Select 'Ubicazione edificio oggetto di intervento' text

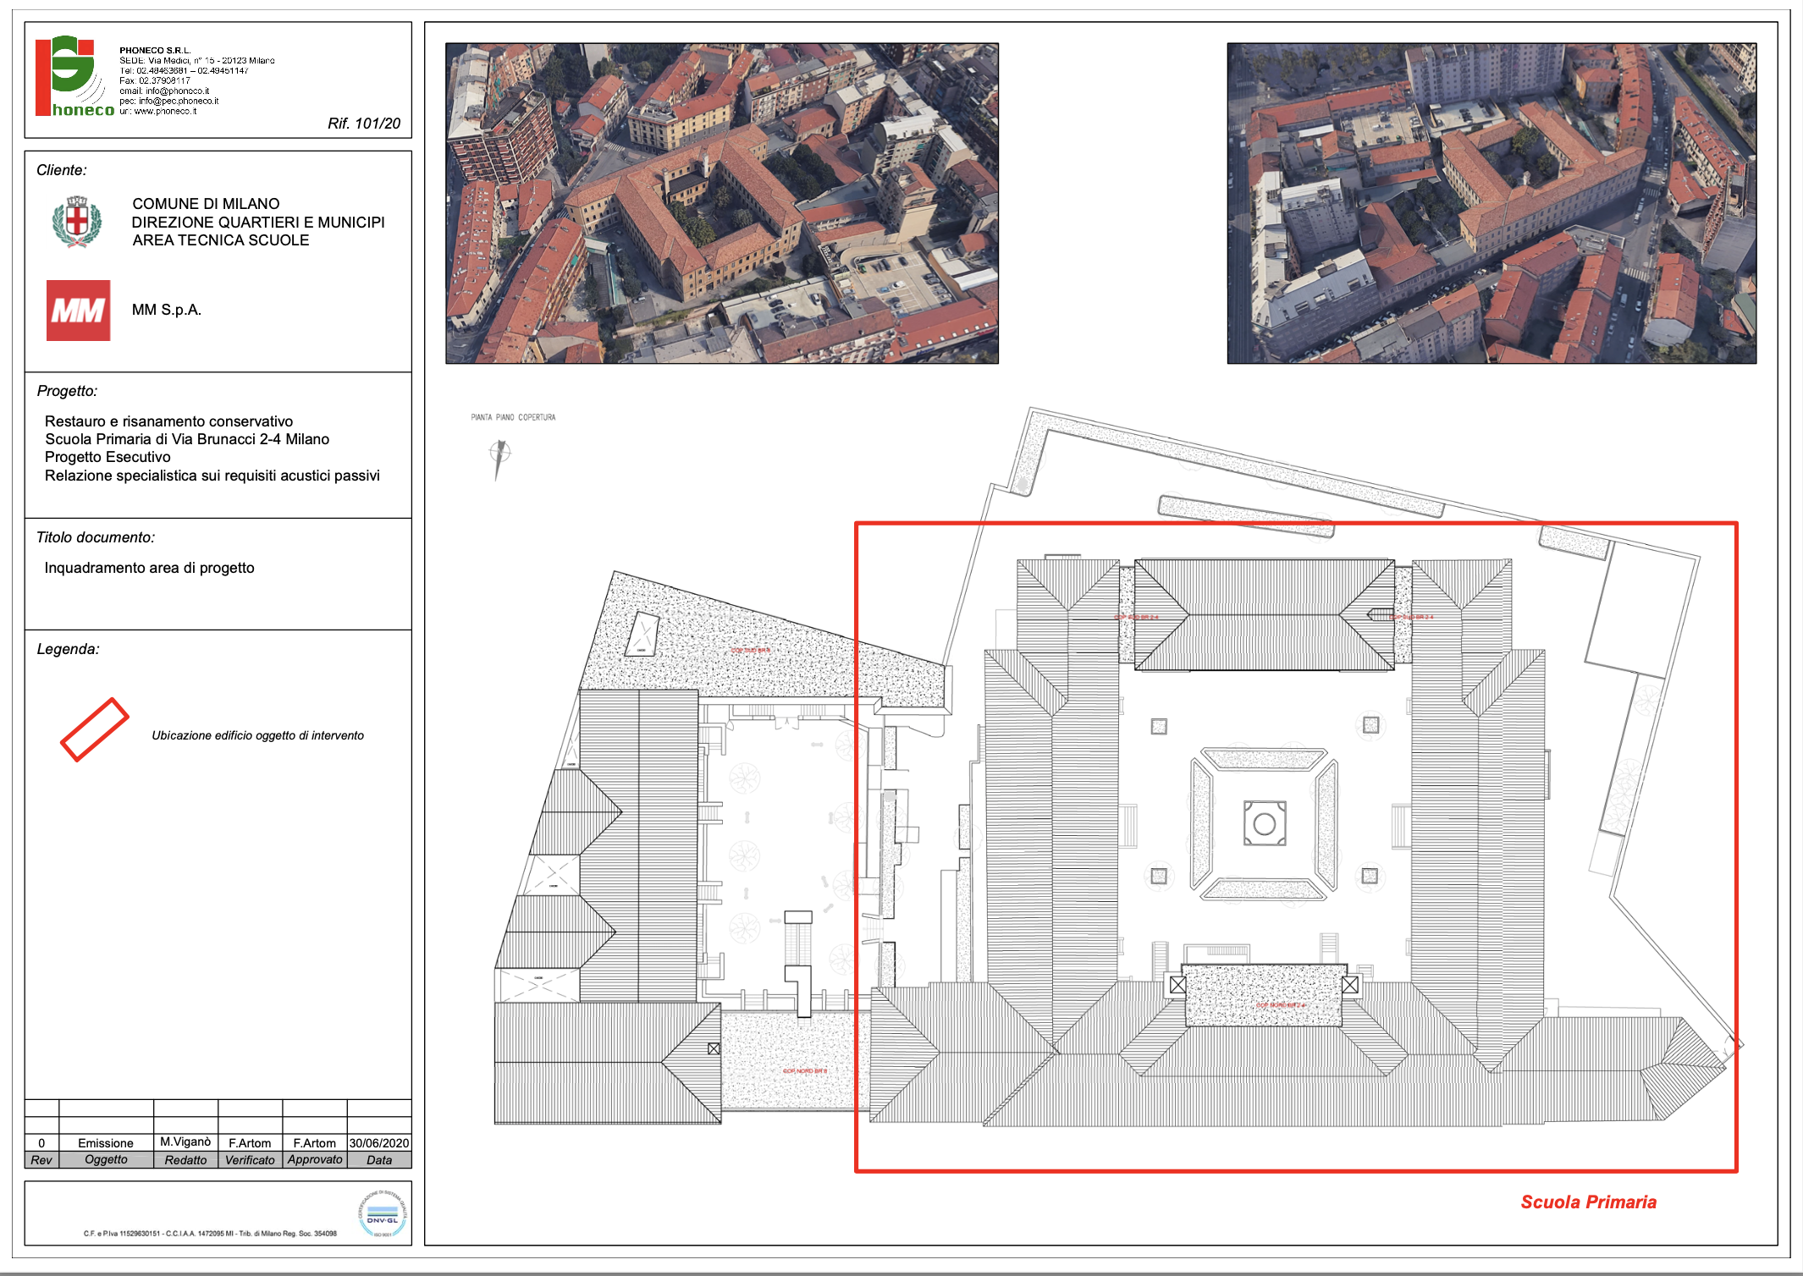click(257, 735)
